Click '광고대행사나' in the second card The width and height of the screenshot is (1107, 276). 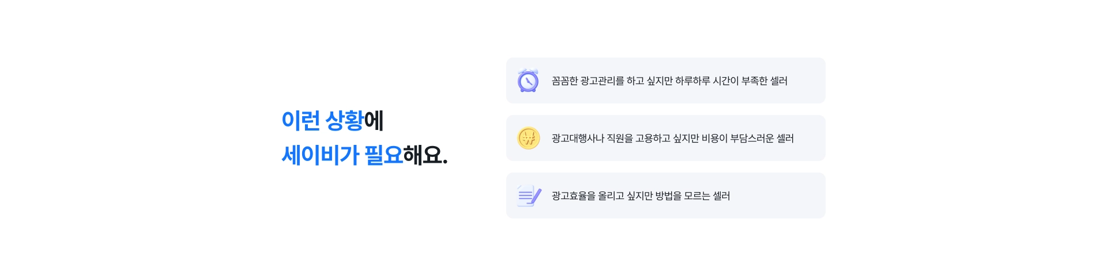tap(578, 138)
